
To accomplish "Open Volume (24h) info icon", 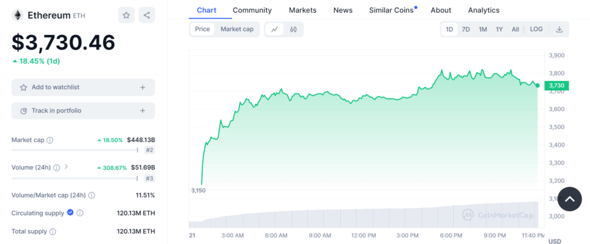I will coord(56,167).
